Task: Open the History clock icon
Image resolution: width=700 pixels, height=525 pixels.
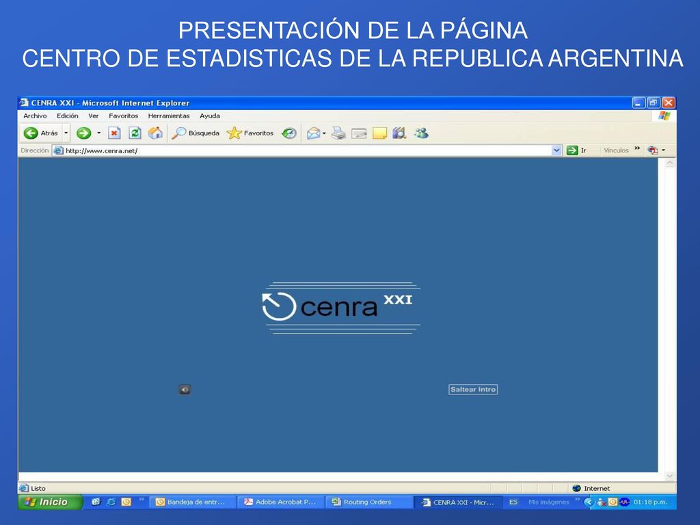Action: click(289, 133)
